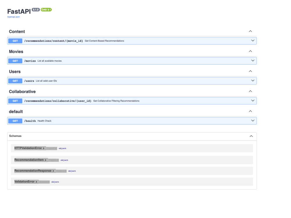
Task: Collapse the default section chevron
Action: pyautogui.click(x=250, y=111)
